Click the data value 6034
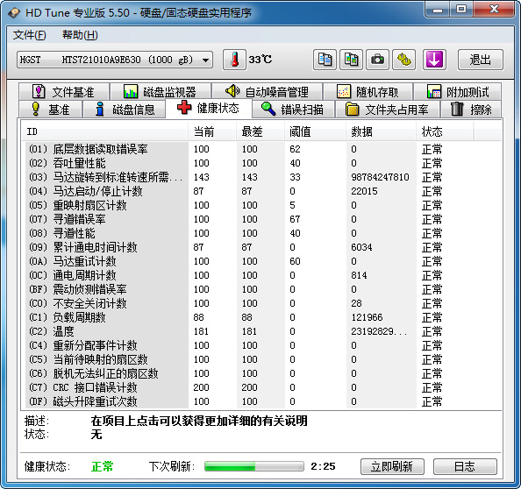Viewport: 521px width, 489px height. pos(361,247)
